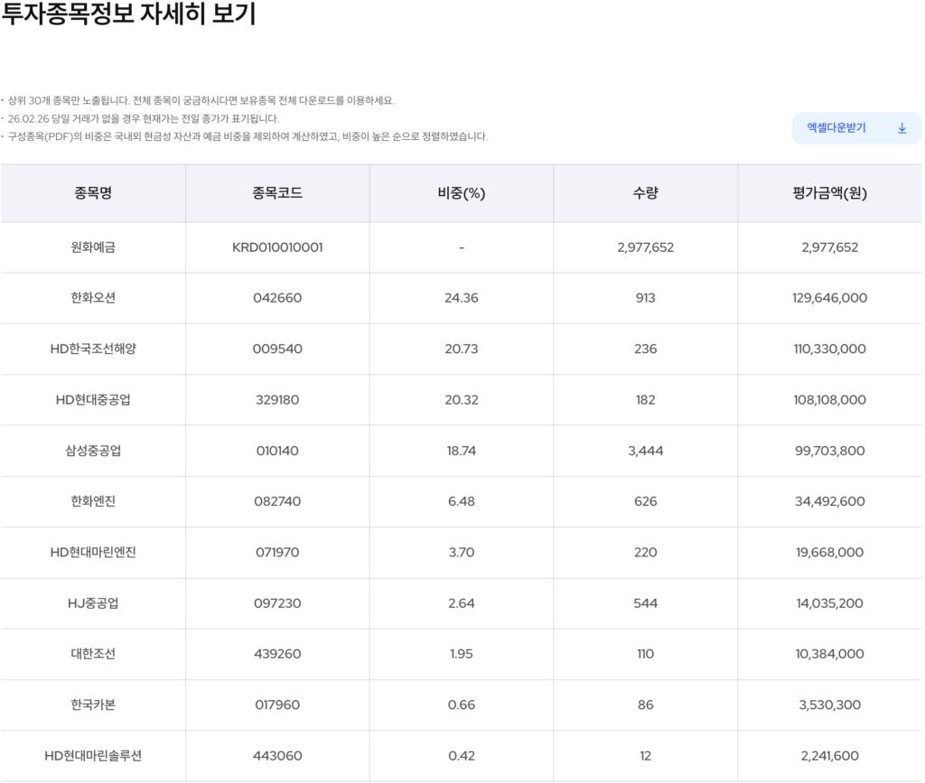Click the 종목명 column header
The image size is (925, 783).
(x=93, y=193)
